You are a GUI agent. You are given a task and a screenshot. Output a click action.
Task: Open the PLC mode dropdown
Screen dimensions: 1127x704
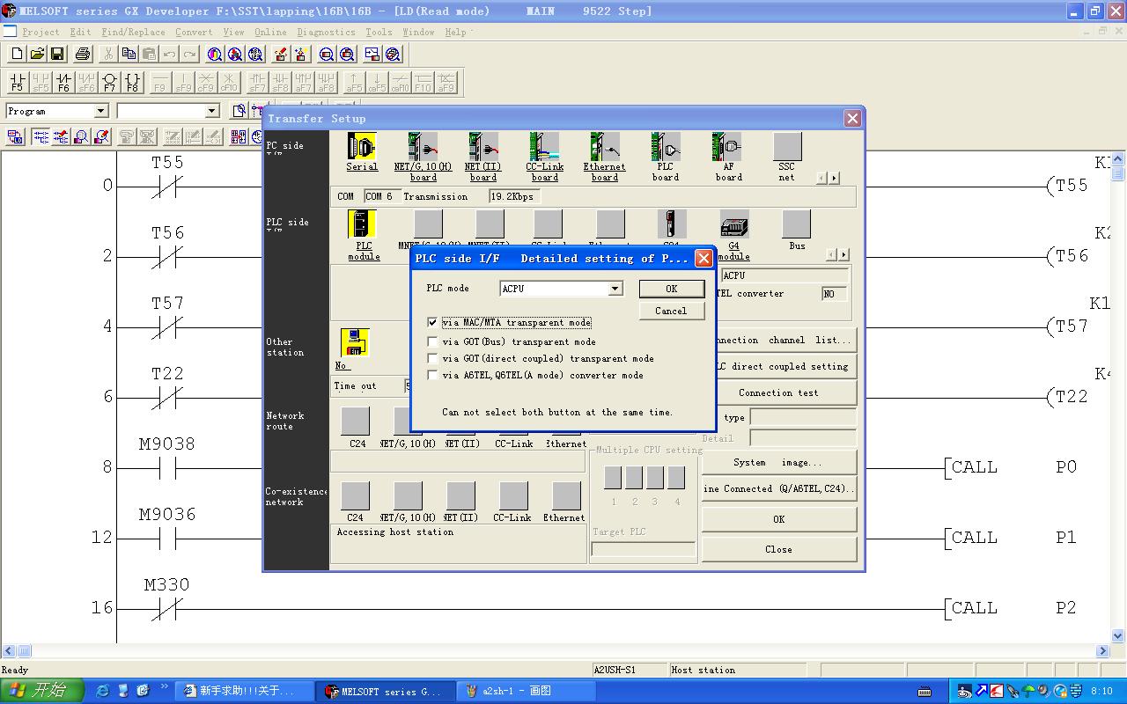615,289
